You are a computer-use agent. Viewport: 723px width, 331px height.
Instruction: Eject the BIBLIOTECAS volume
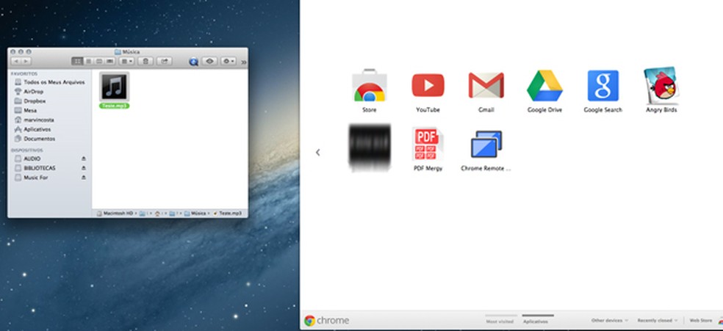pos(84,168)
